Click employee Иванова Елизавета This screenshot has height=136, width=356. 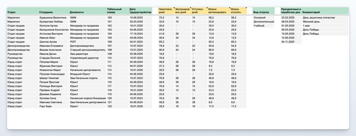51,46
